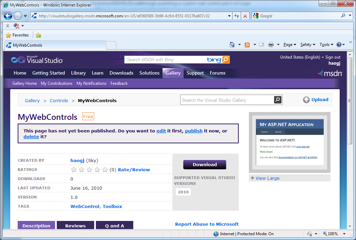This screenshot has width=356, height=240.
Task: Click the Rate/Review link
Action: (134, 170)
